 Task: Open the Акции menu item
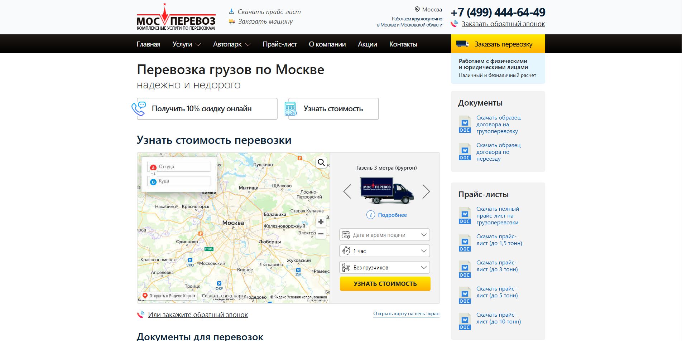coord(368,44)
